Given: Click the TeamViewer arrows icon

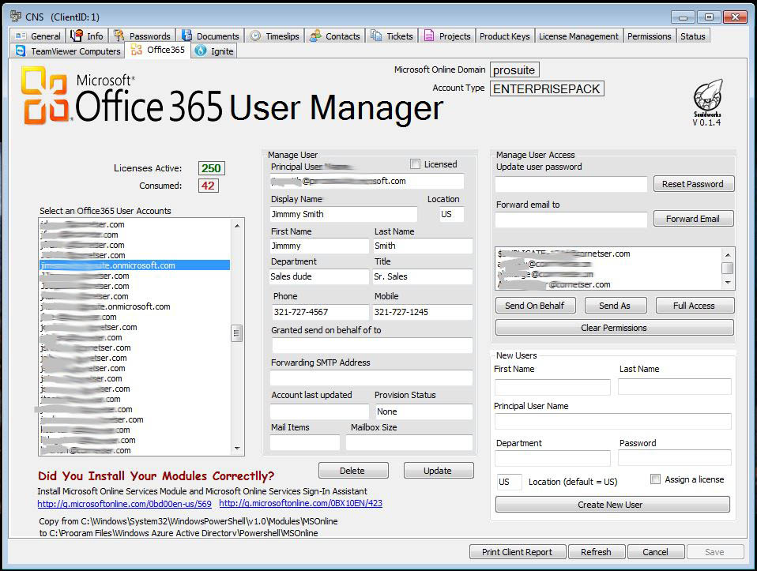Looking at the screenshot, I should click(21, 51).
